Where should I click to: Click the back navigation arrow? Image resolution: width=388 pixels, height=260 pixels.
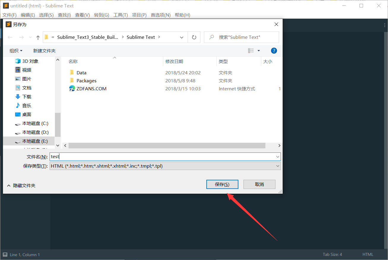[x=10, y=37]
